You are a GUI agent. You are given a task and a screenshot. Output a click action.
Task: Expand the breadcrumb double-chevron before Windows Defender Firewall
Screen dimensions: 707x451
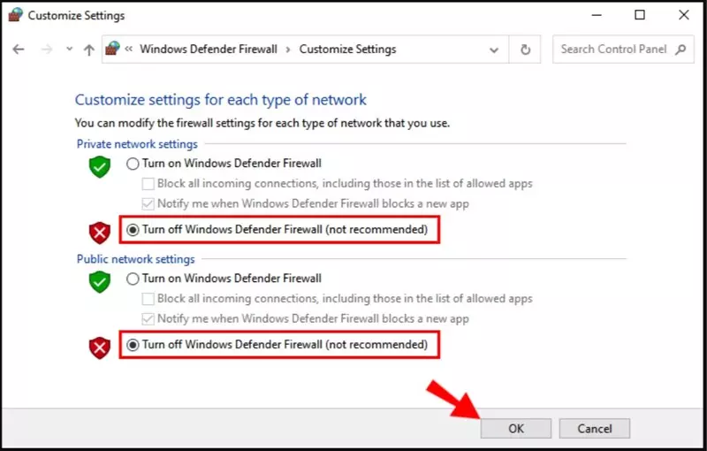click(x=129, y=49)
